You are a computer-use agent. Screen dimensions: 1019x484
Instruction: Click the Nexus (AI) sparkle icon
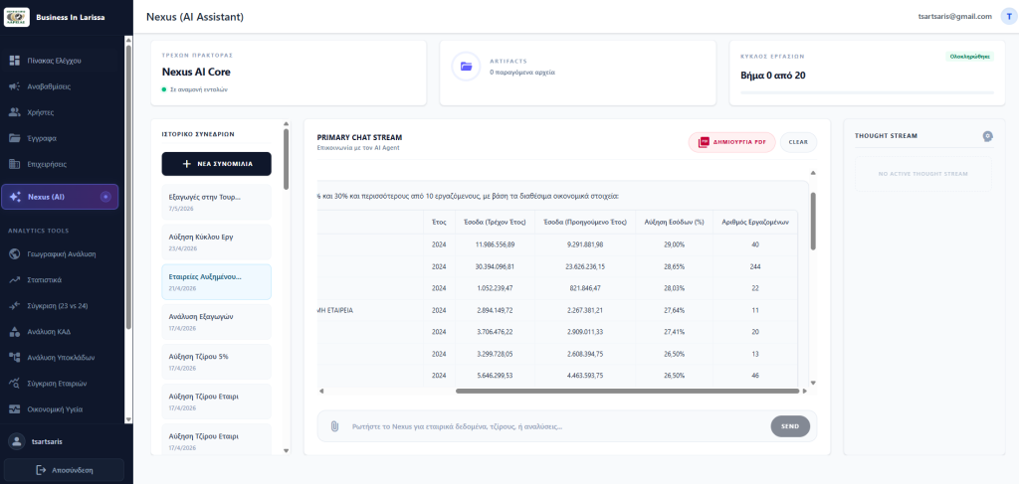(x=16, y=197)
